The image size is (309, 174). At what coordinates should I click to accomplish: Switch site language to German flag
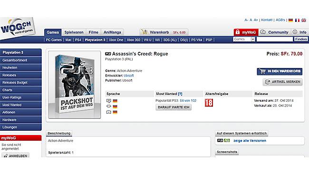click(290, 20)
